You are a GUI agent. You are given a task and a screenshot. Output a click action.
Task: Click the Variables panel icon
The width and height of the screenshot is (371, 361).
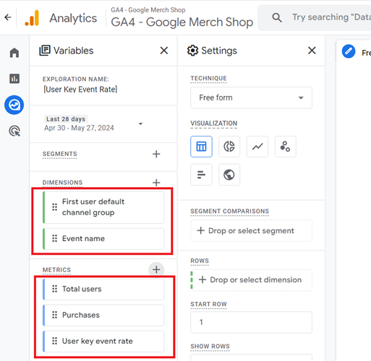[45, 51]
